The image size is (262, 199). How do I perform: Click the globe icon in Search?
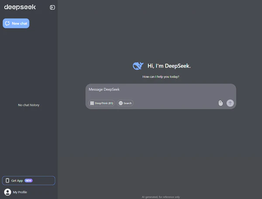point(121,103)
